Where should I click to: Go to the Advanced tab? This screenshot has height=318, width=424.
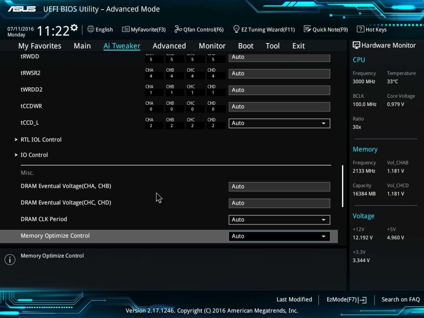169,46
